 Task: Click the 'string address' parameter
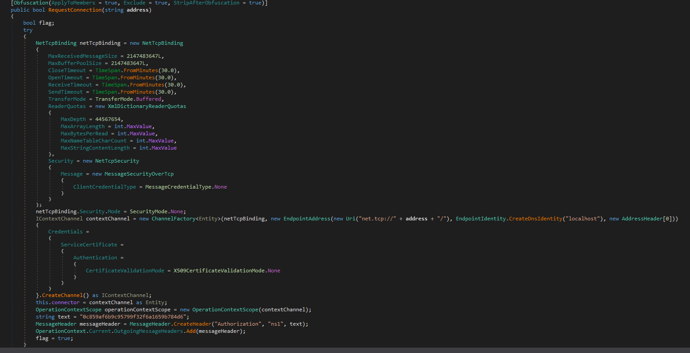click(x=127, y=10)
